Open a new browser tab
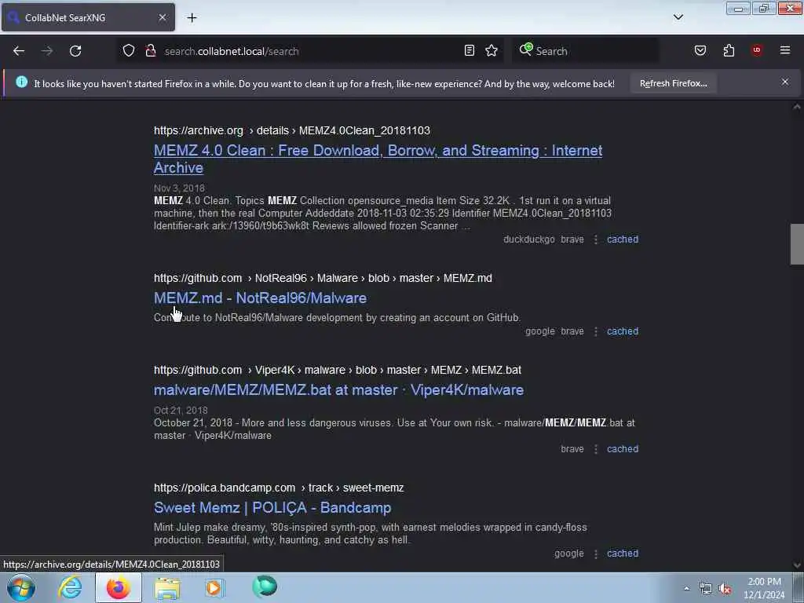Screen dimensions: 804x603 (192, 18)
